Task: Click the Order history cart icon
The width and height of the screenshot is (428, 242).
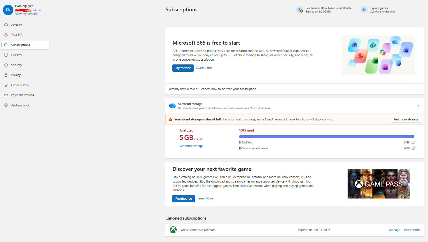Action: 6,85
